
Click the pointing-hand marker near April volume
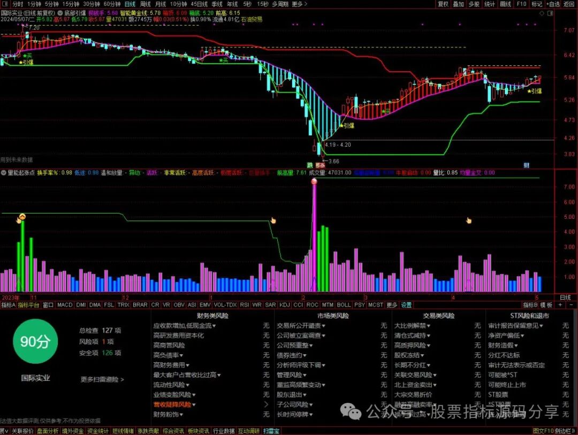(468, 220)
